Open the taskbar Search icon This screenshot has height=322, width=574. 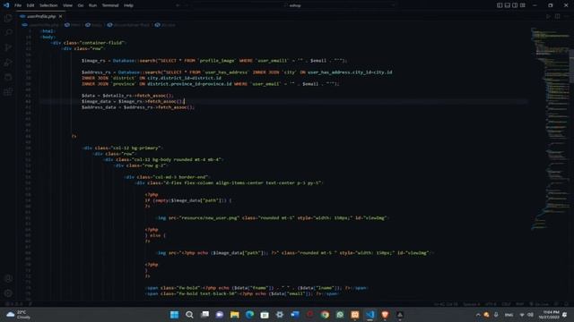(x=189, y=315)
